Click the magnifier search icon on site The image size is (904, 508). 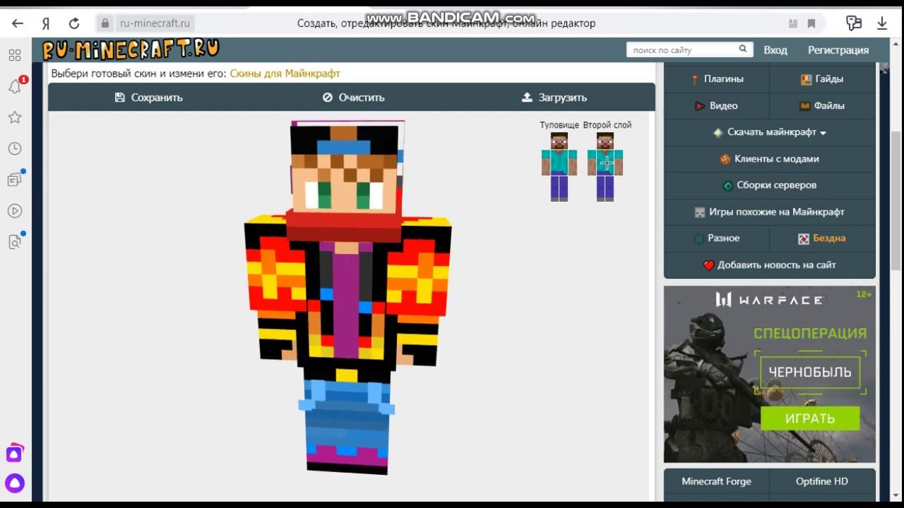pos(743,49)
